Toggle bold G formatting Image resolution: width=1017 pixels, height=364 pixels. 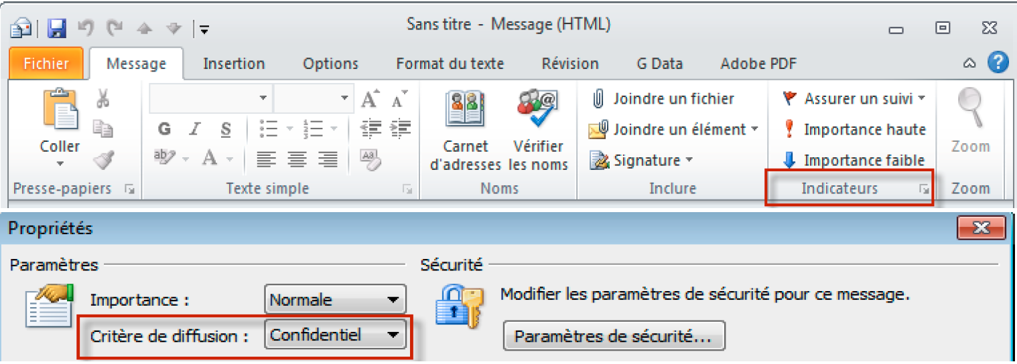[x=164, y=129]
